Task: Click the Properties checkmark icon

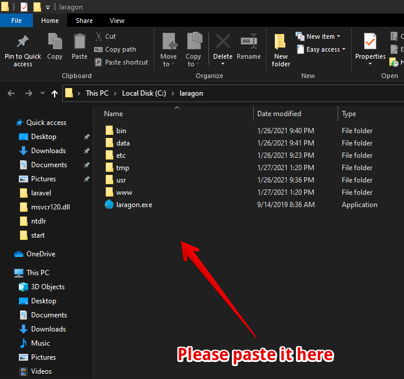Action: [x=370, y=41]
